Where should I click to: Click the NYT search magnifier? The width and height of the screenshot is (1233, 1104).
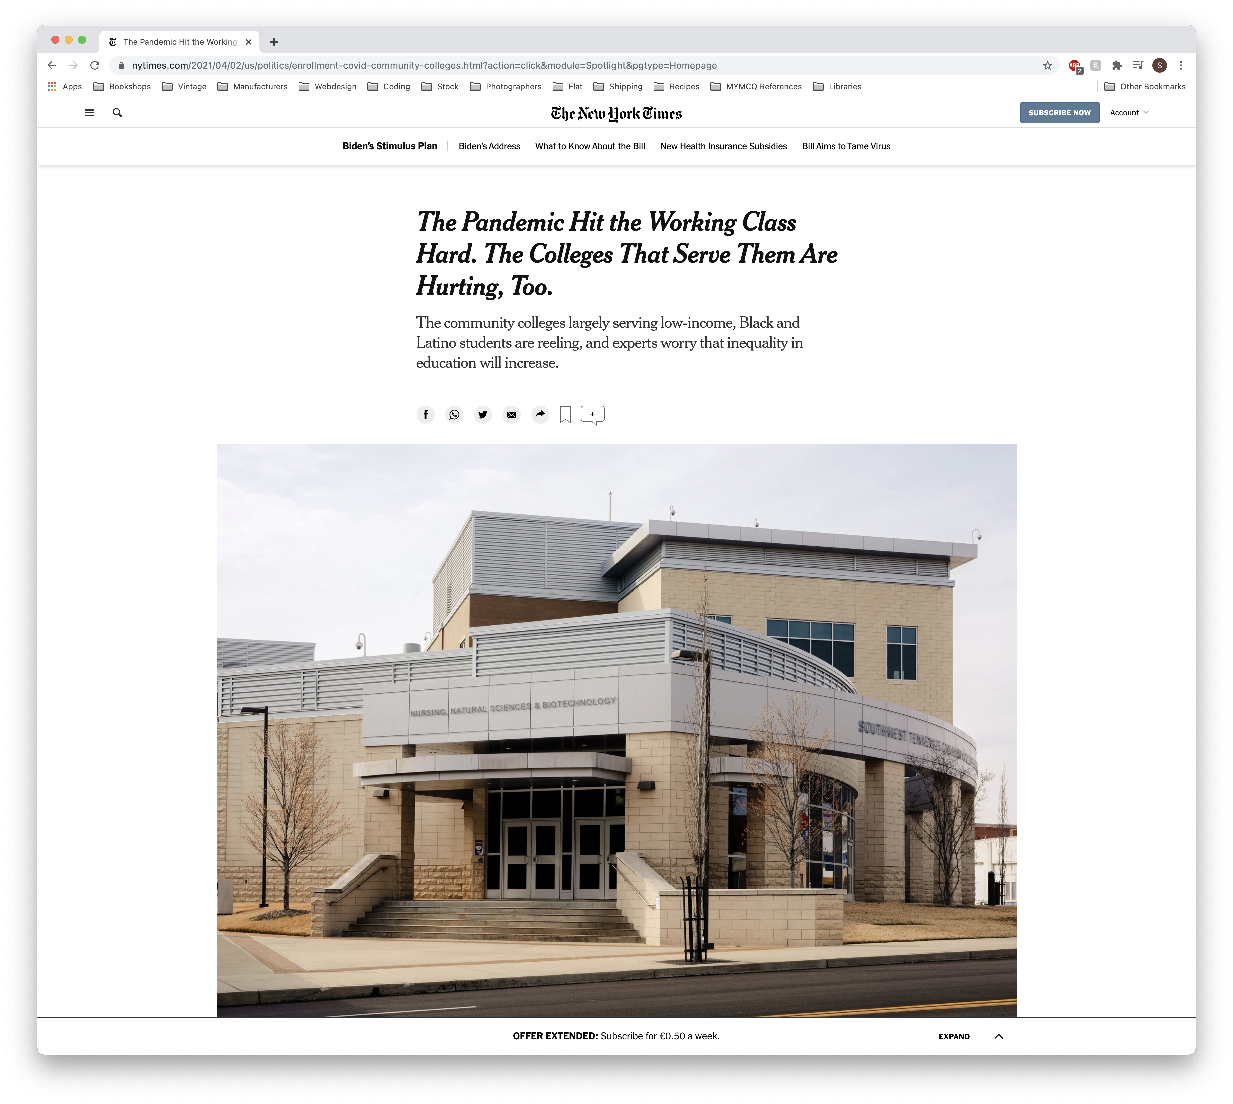pyautogui.click(x=118, y=113)
